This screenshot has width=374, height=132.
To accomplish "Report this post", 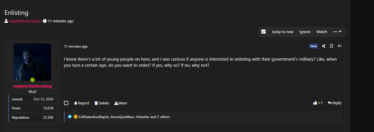I will click(x=81, y=103).
